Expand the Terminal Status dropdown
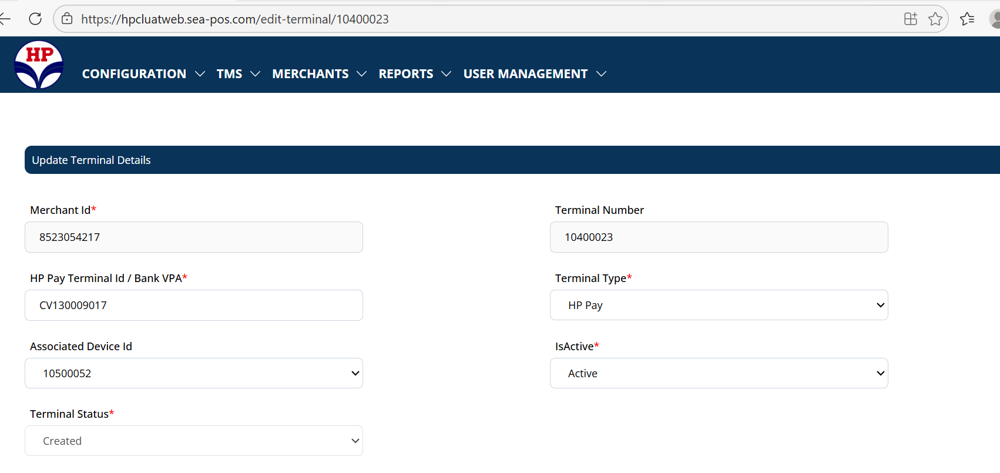Image resolution: width=1000 pixels, height=473 pixels. [194, 441]
